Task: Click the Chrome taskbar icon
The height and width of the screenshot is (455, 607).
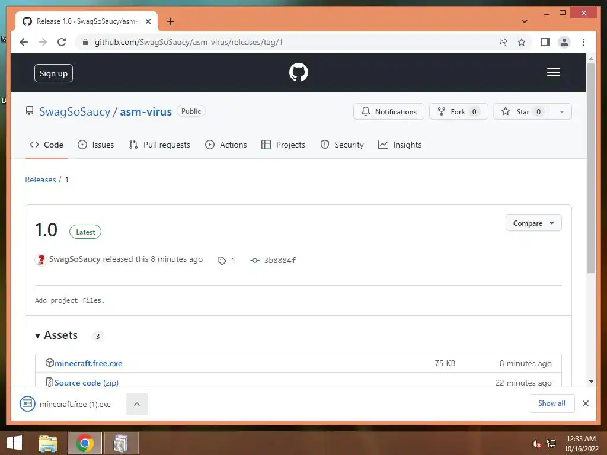Action: pyautogui.click(x=84, y=443)
